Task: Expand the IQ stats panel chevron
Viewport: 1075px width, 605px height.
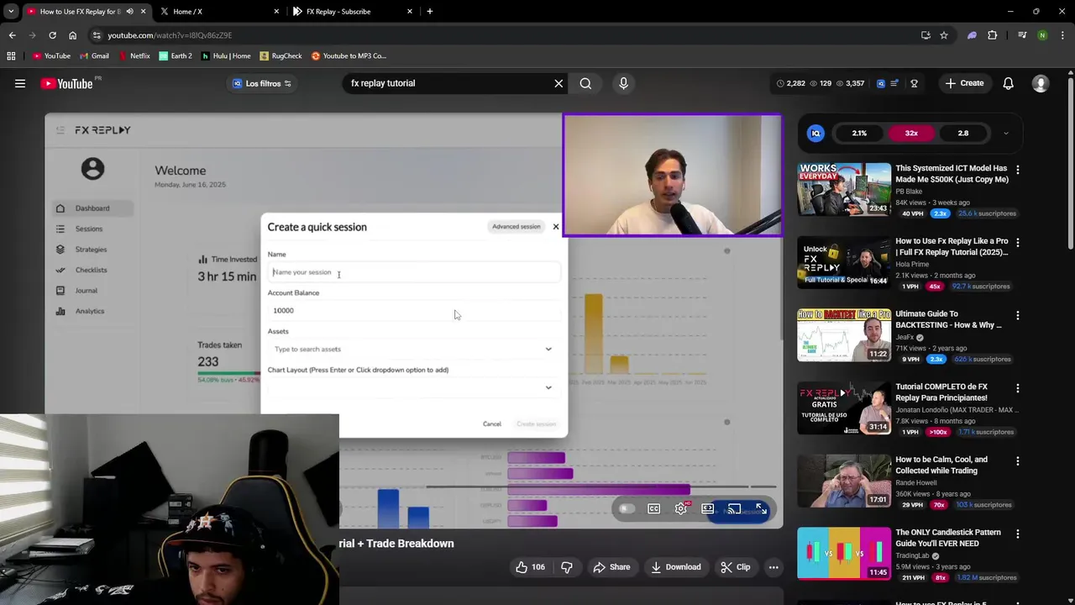Action: tap(1005, 133)
